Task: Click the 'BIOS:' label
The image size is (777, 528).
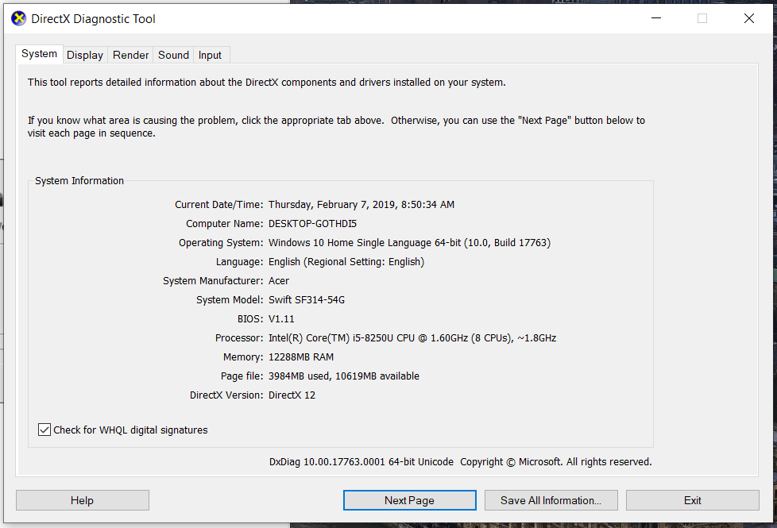Action: tap(250, 319)
